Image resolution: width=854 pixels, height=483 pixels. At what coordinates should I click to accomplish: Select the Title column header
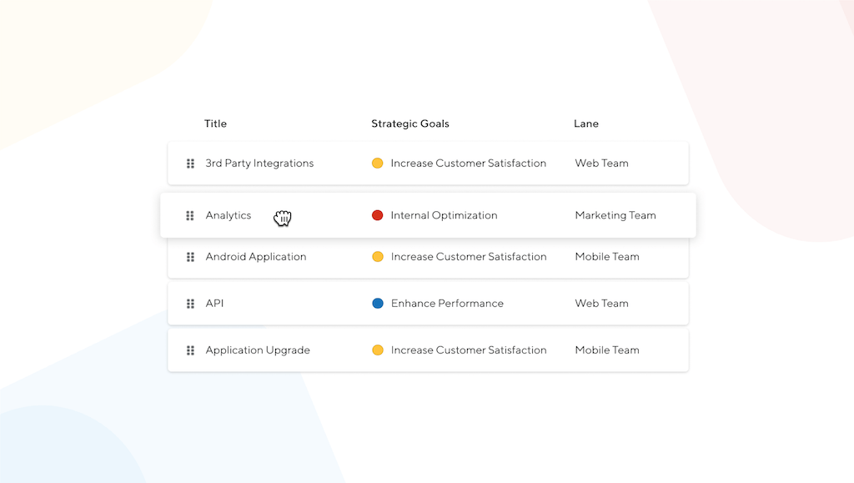tap(215, 123)
